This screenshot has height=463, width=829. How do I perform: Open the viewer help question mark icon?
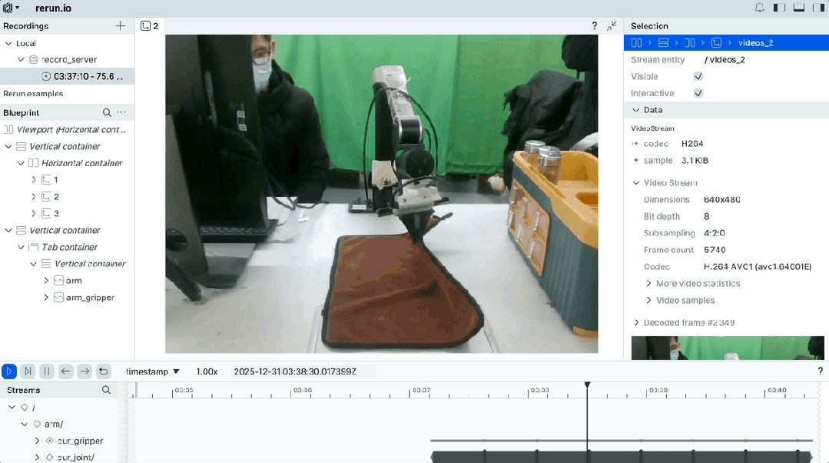[594, 25]
